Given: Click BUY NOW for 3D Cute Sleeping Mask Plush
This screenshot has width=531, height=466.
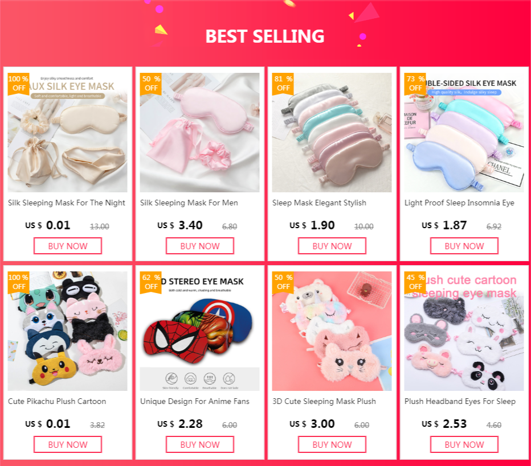Looking at the screenshot, I should [332, 444].
